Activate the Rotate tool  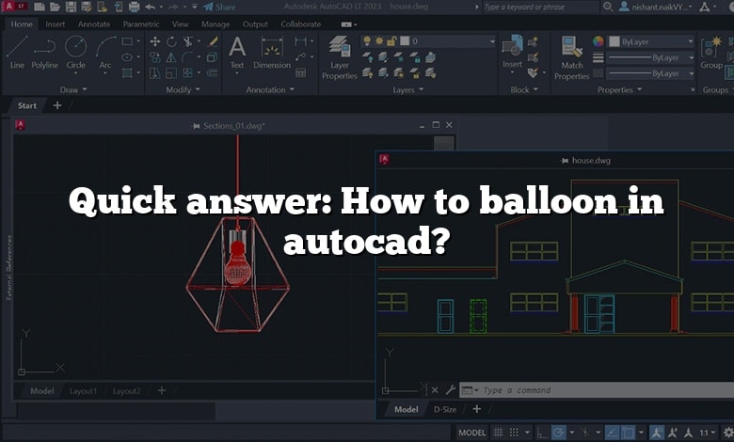click(171, 41)
